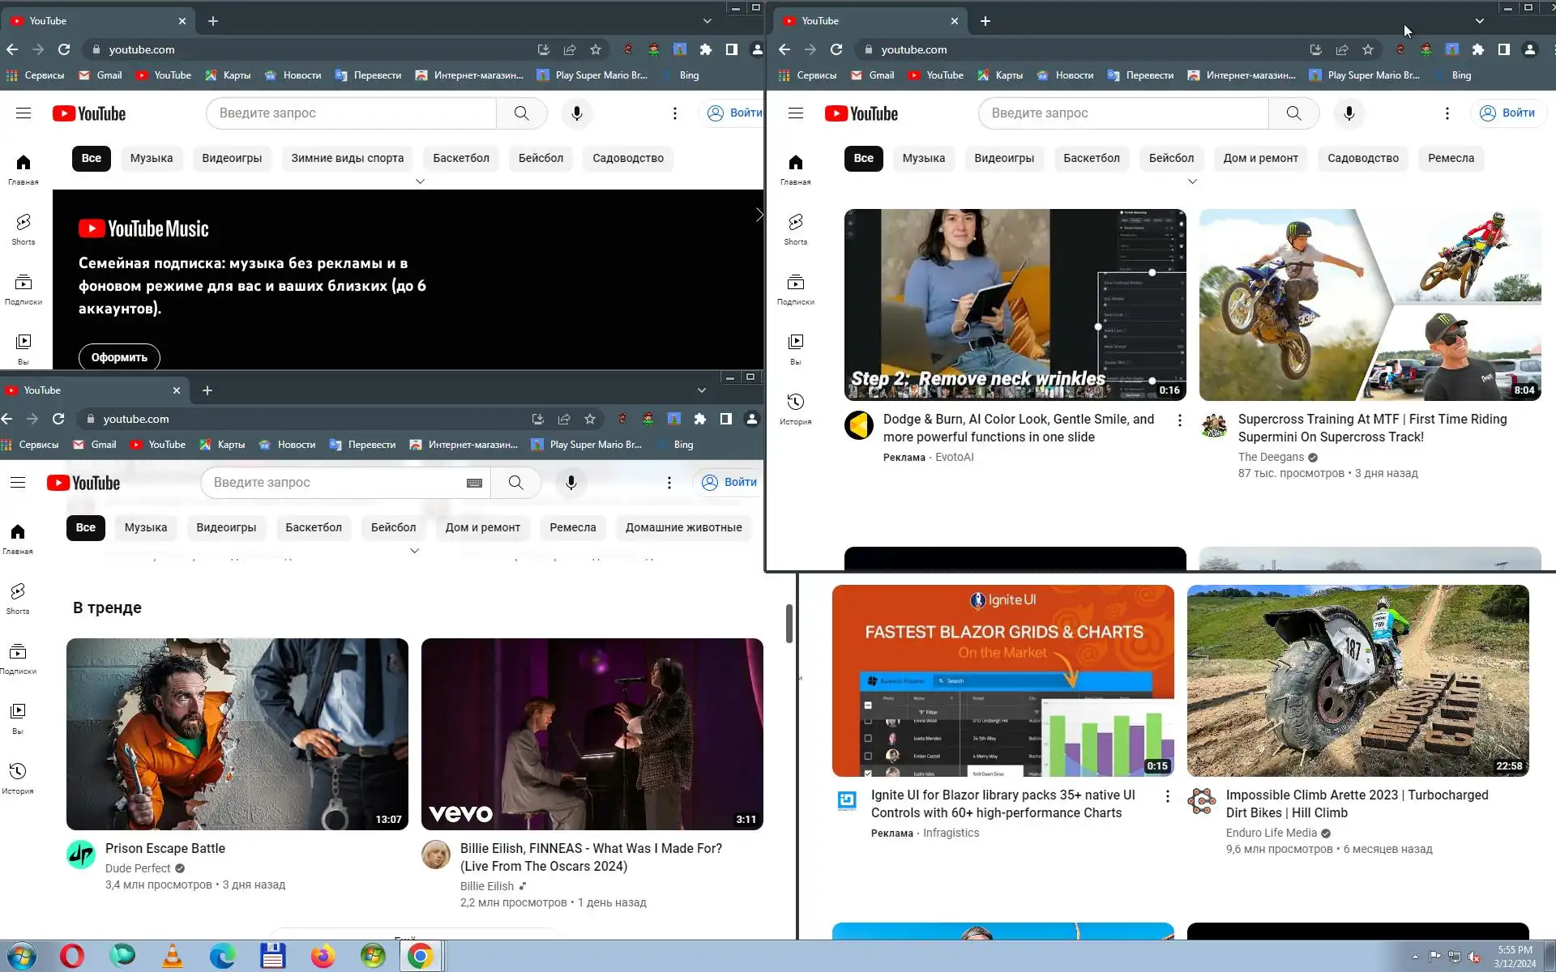Click the Dude Perfect channel avatar
1556x972 pixels.
point(81,855)
